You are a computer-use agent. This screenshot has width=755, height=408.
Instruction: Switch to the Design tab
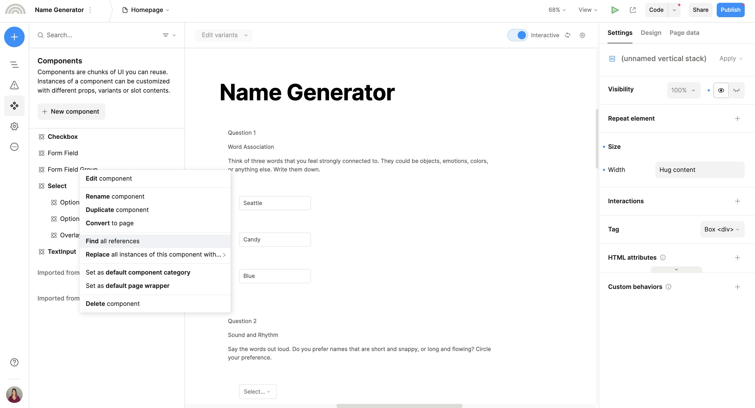(651, 33)
